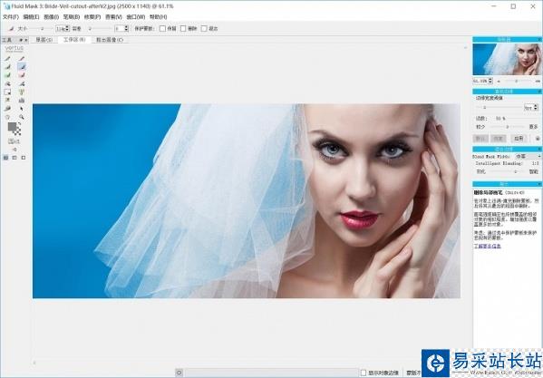Click the first view mode icon below toolbox
543x378 pixels.
pyautogui.click(x=5, y=158)
